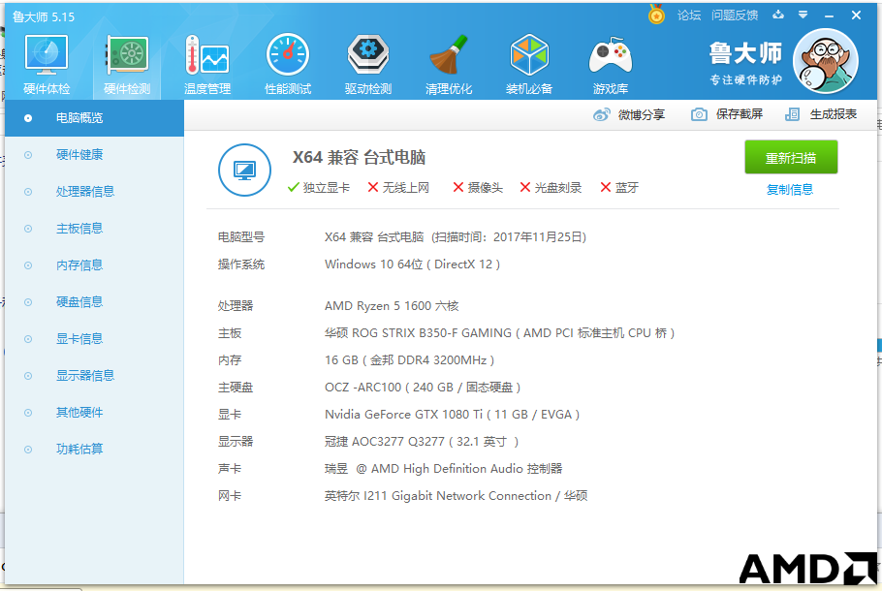This screenshot has width=882, height=591.
Task: Switch to 电脑概览 overview tab
Action: pyautogui.click(x=95, y=118)
